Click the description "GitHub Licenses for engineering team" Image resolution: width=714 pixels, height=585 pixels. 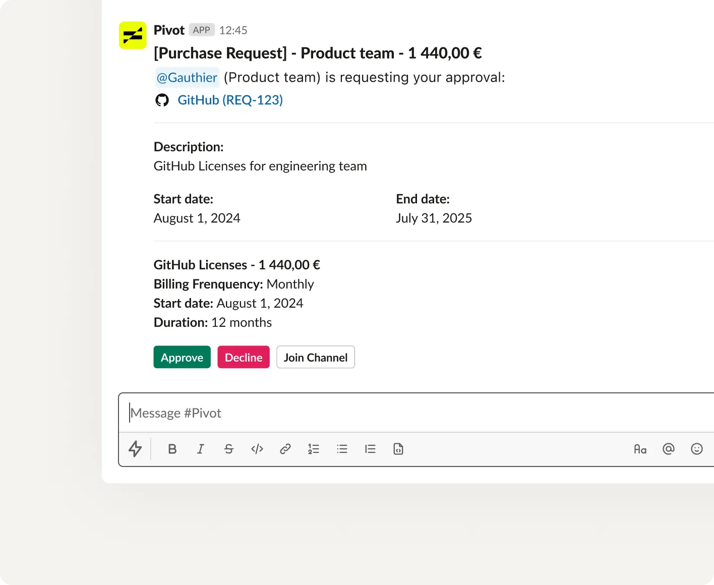point(260,166)
